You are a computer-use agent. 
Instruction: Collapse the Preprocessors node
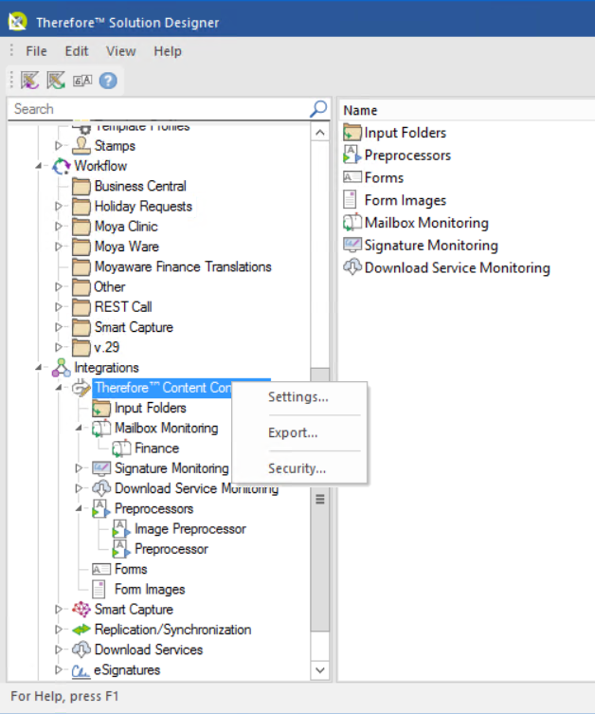[x=79, y=508]
